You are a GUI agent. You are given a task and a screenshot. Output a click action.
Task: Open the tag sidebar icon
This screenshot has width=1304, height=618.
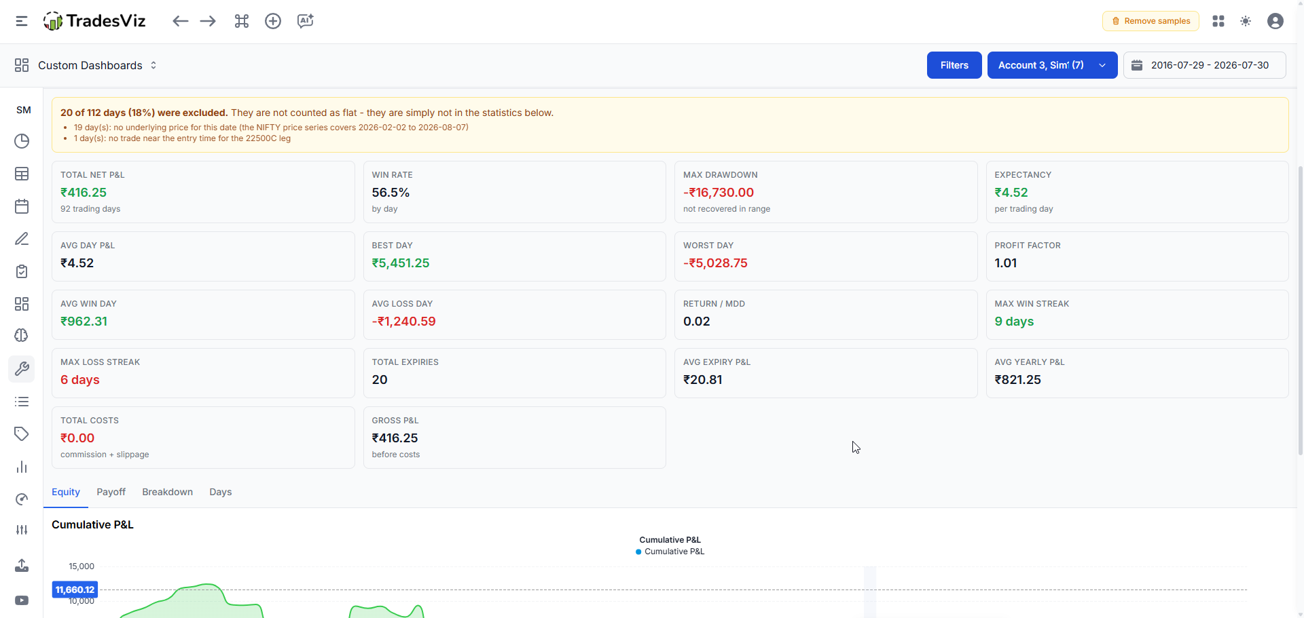[22, 434]
